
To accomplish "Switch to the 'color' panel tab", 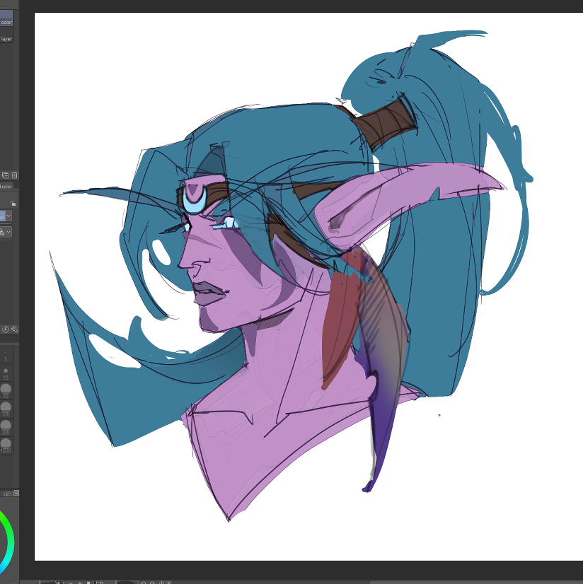I will coord(6,187).
